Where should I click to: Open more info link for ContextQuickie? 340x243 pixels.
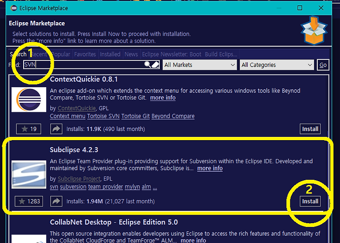[163, 98]
